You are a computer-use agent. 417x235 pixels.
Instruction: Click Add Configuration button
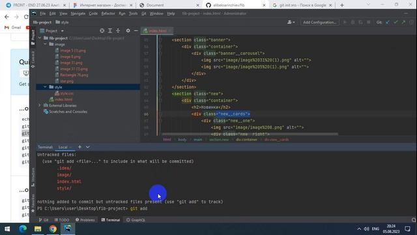[320, 22]
